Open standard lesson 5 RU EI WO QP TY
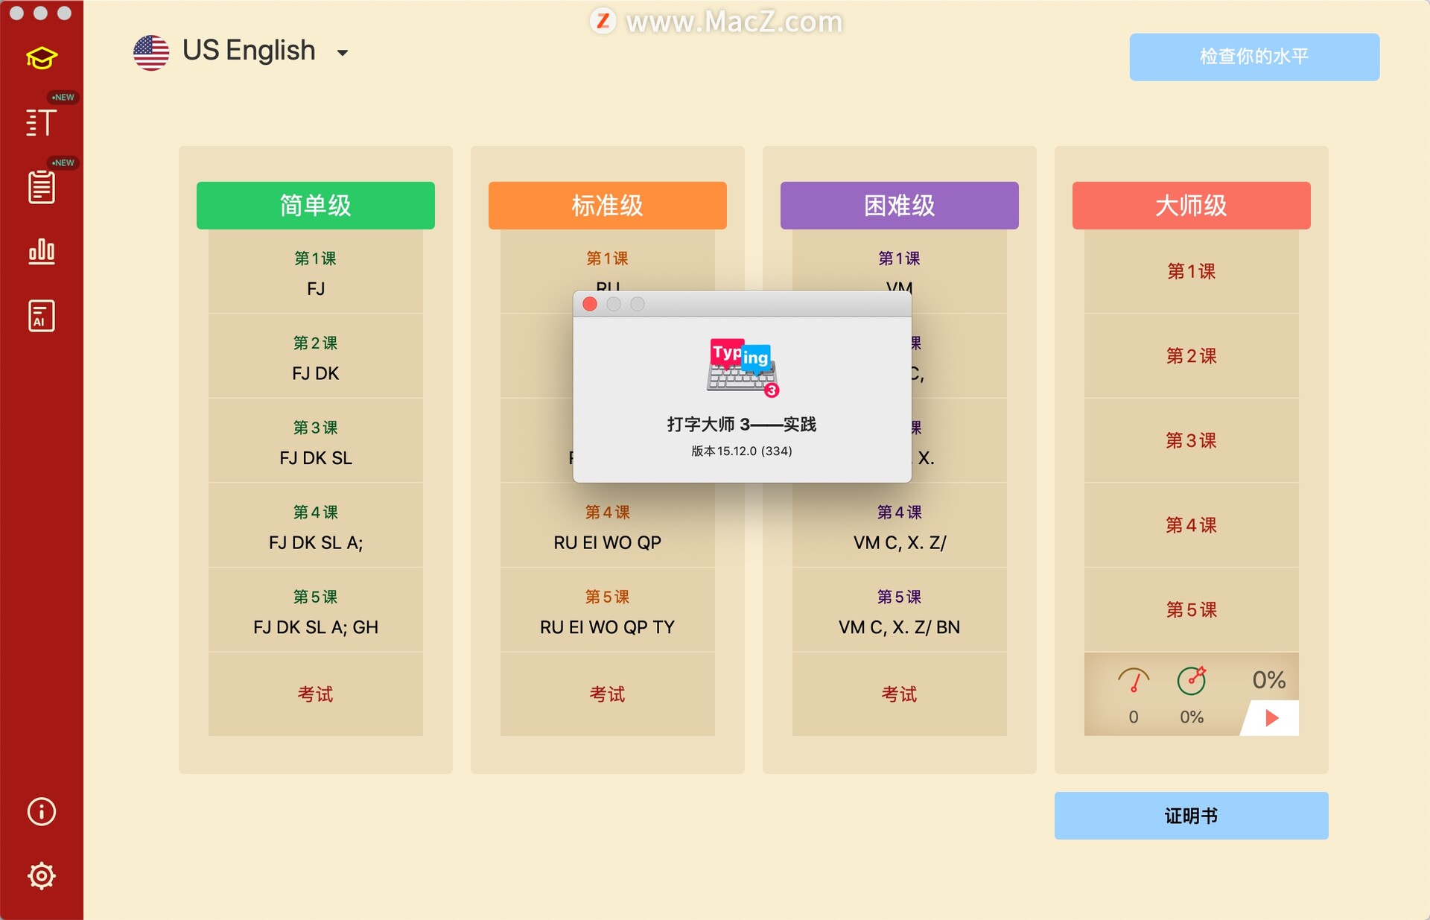Image resolution: width=1430 pixels, height=920 pixels. (608, 610)
